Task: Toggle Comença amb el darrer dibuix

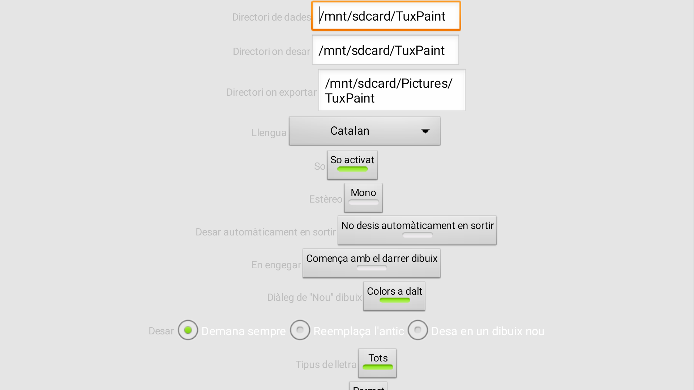Action: pos(371,263)
